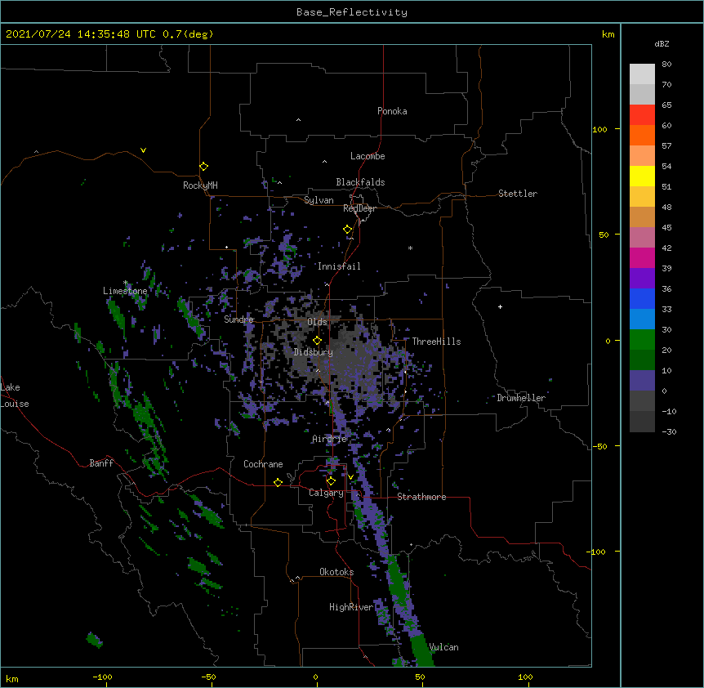Click the -50 tick label on right axis
The width and height of the screenshot is (704, 688).
599,446
